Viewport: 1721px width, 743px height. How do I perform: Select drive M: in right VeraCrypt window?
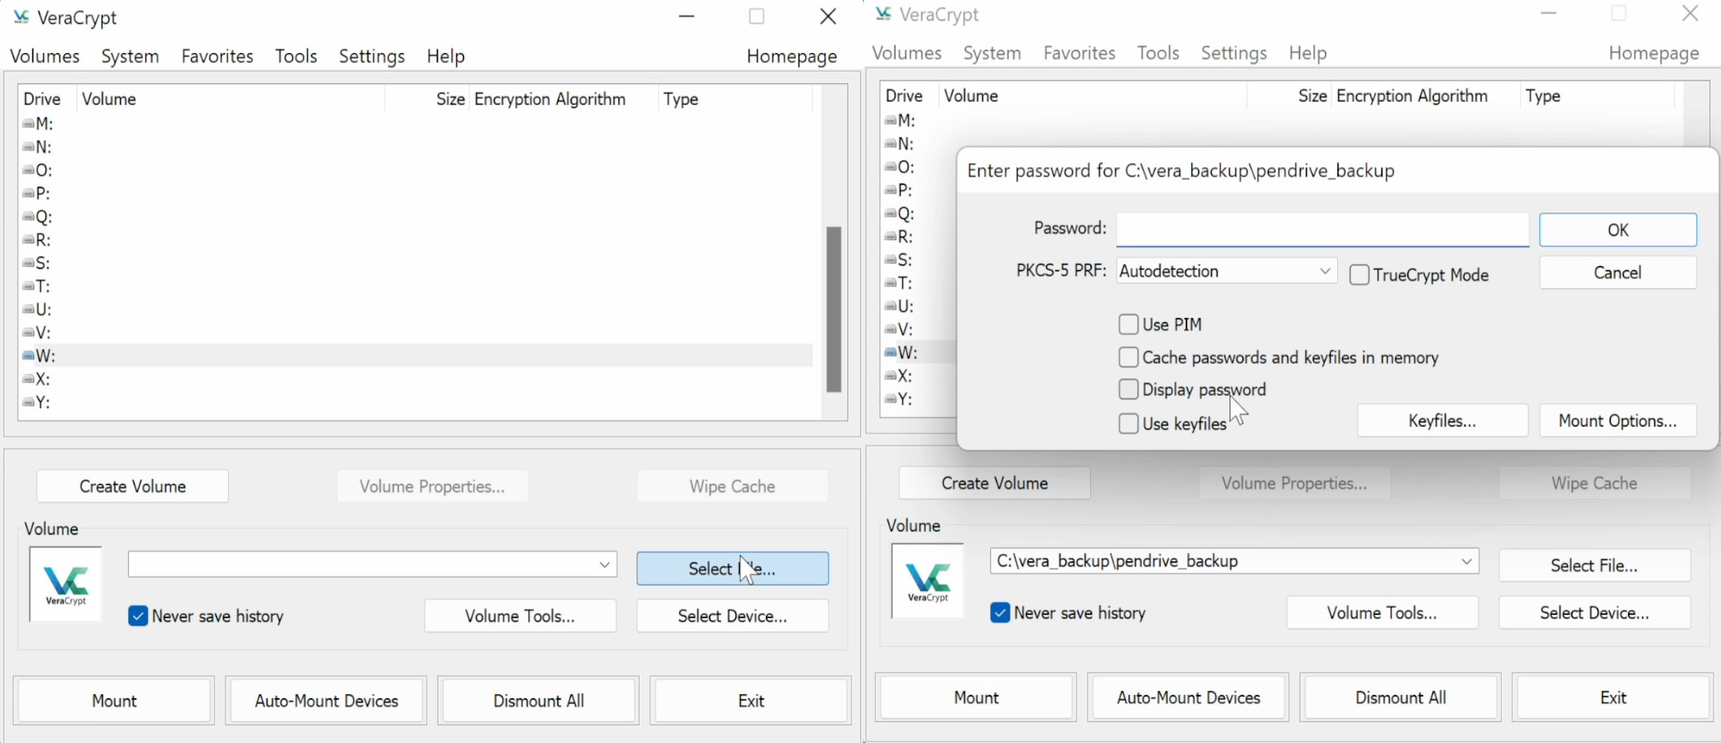[x=900, y=121]
